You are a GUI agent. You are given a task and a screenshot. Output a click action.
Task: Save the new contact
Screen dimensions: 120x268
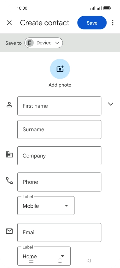[92, 23]
